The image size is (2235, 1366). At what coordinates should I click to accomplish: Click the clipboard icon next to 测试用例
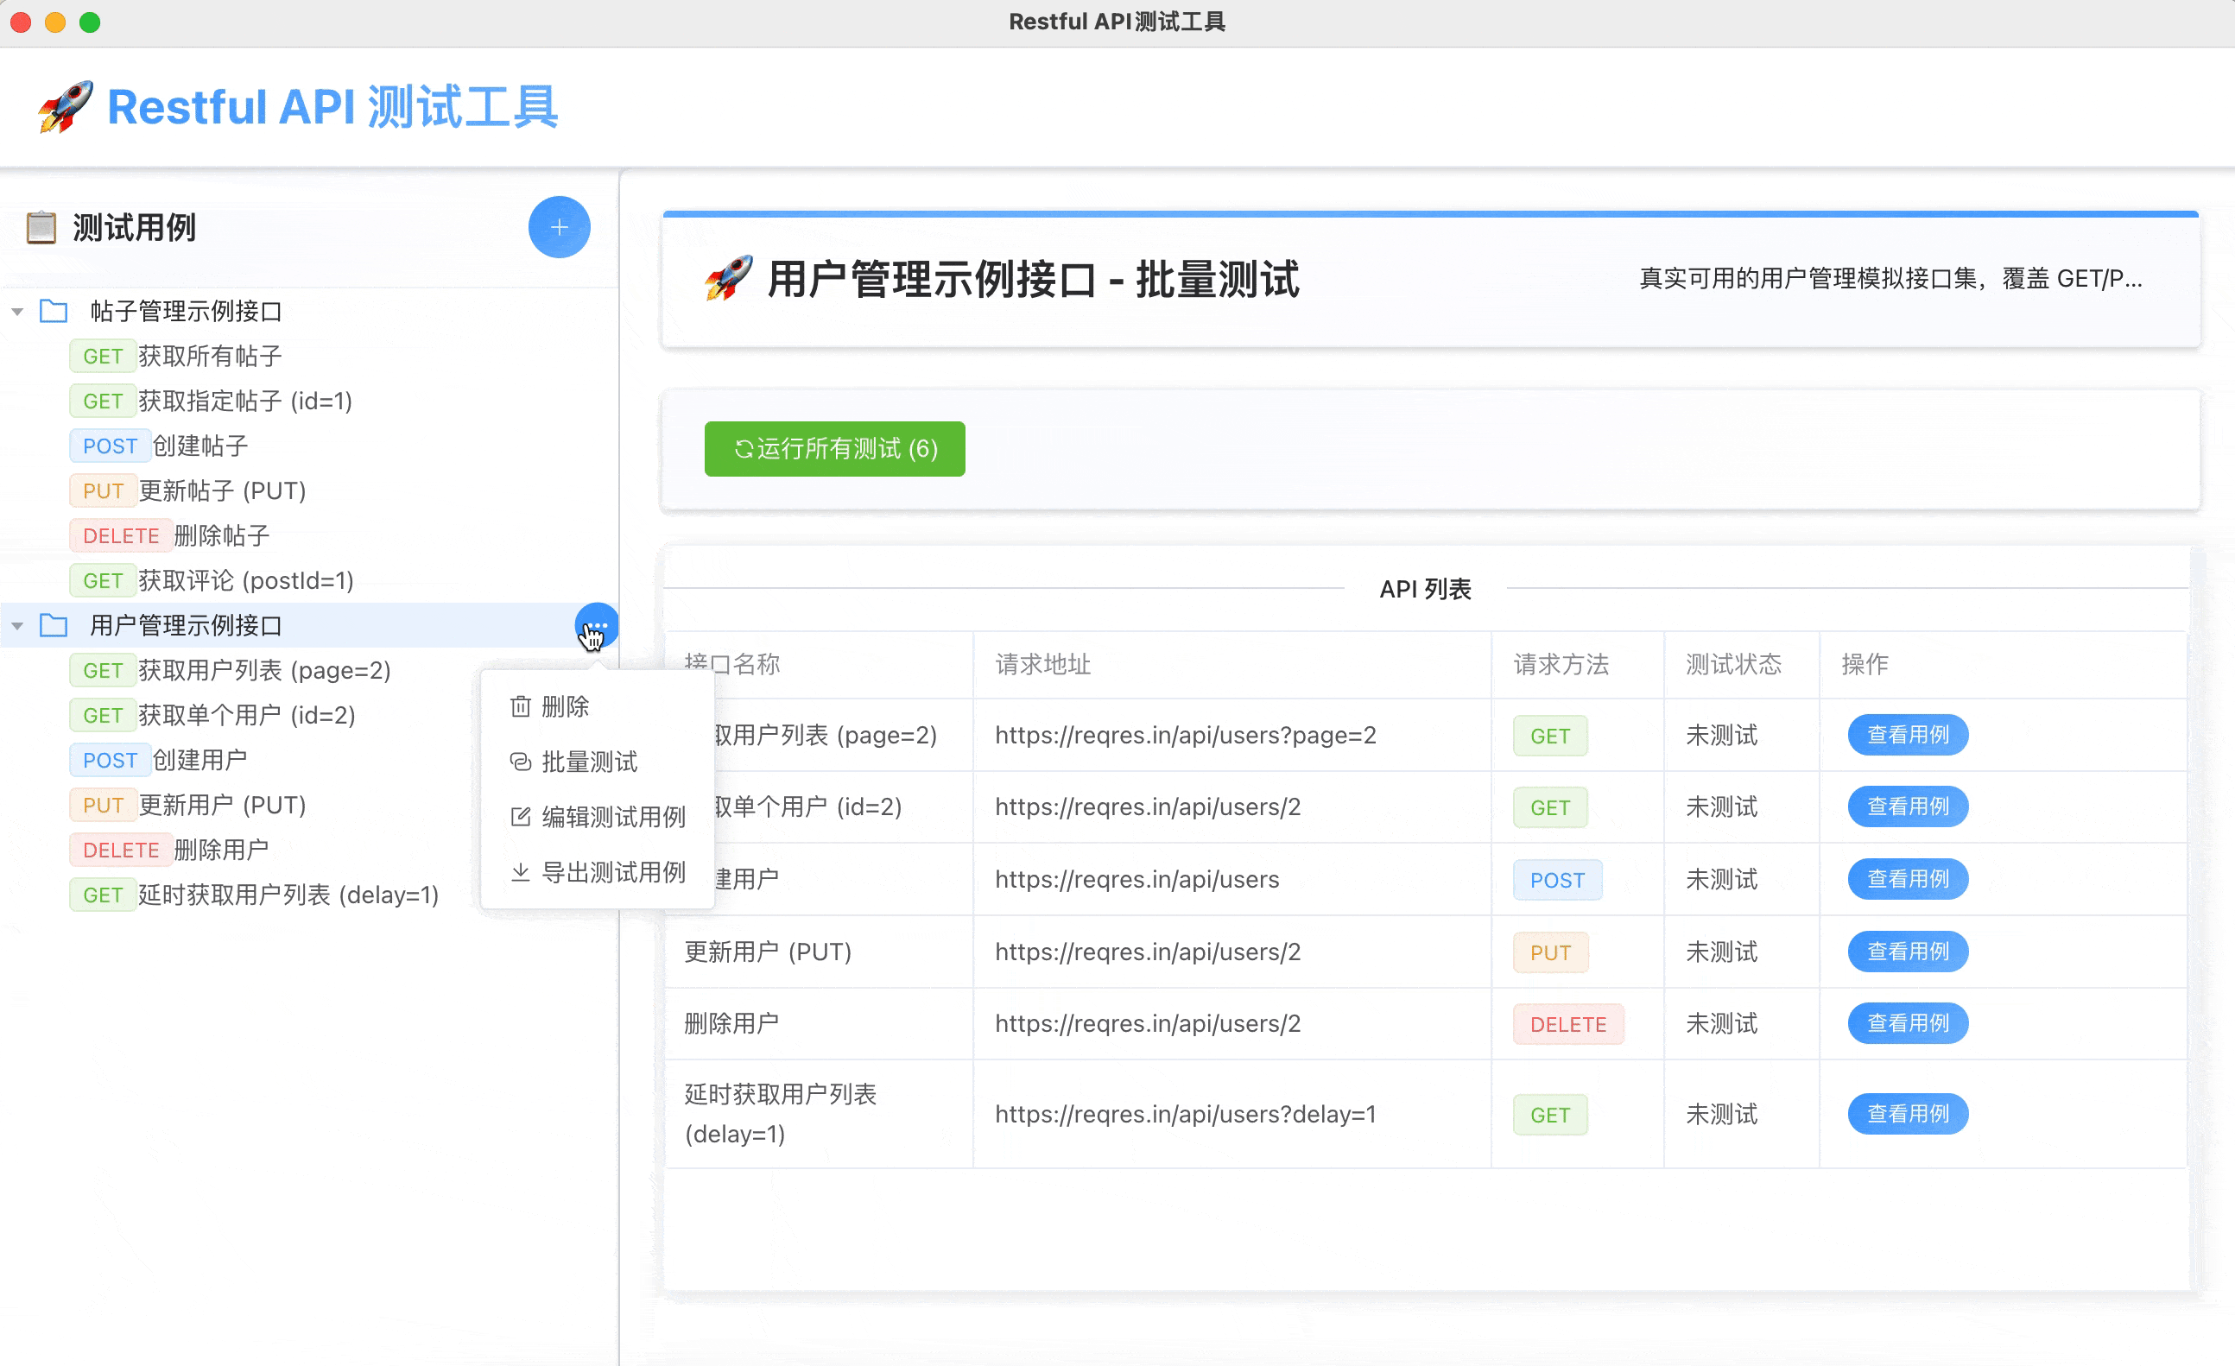click(x=40, y=228)
